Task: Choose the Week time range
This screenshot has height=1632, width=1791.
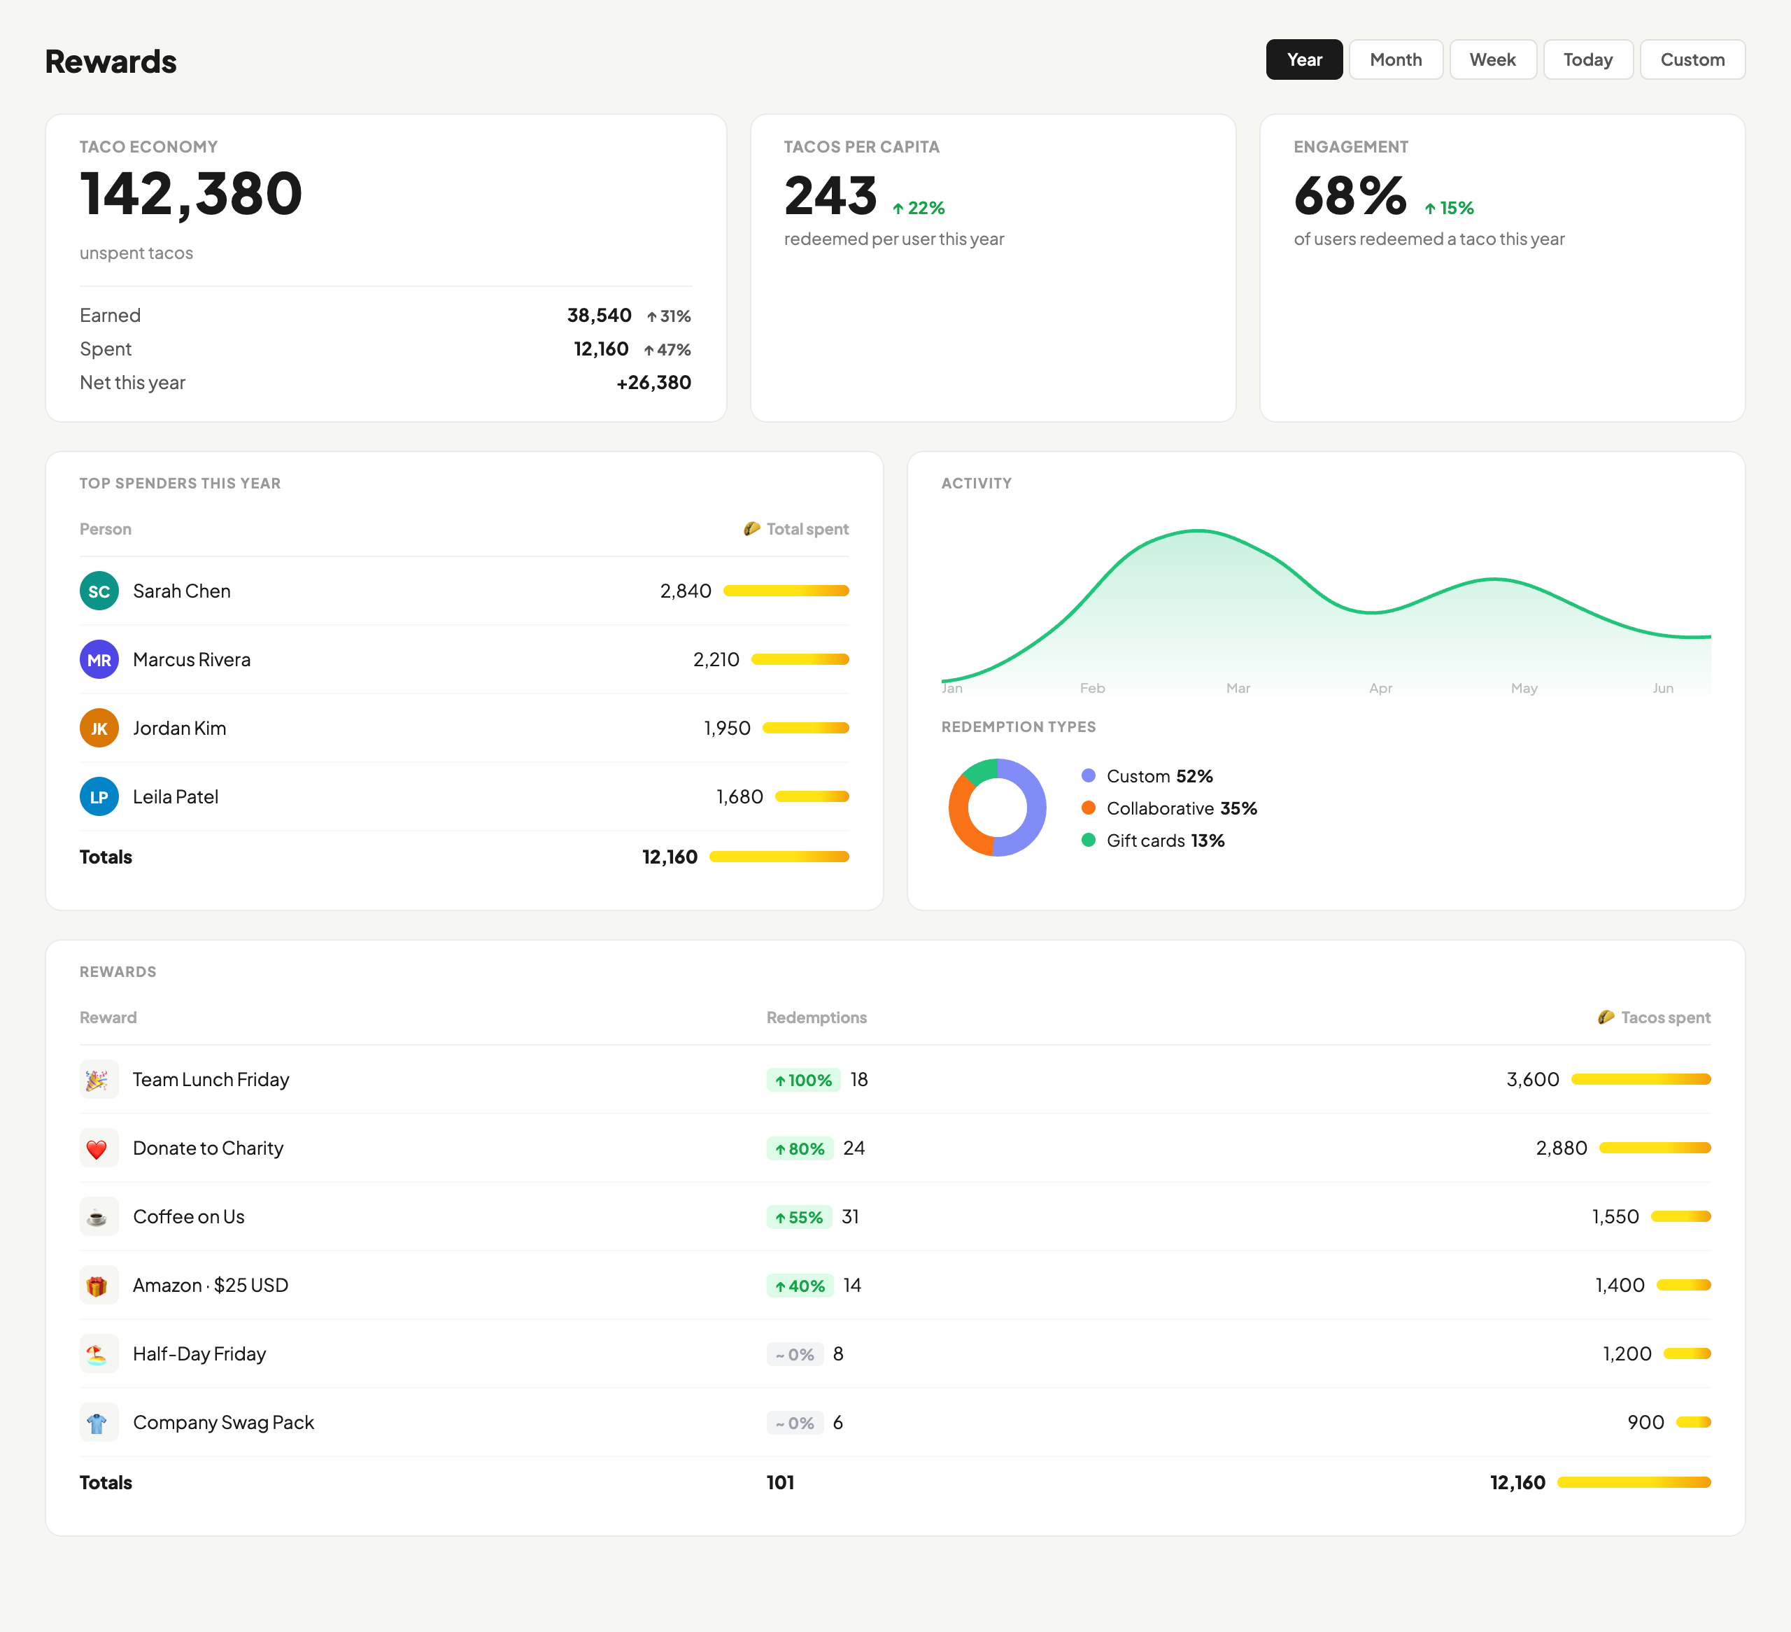Action: [1492, 59]
